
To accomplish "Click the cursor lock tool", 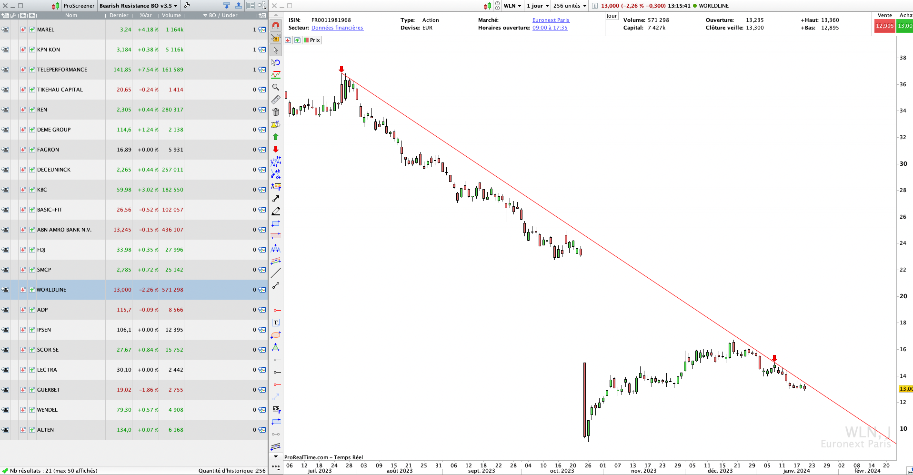I will 276,38.
